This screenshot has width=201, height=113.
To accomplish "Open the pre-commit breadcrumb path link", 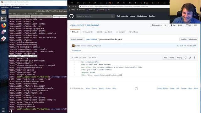I will [x=91, y=40].
